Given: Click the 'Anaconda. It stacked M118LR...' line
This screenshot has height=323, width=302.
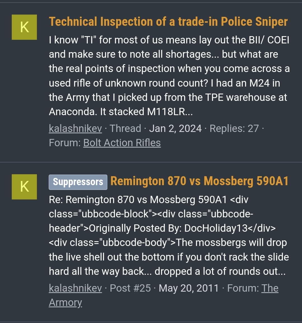Looking at the screenshot, I should click(x=121, y=112).
